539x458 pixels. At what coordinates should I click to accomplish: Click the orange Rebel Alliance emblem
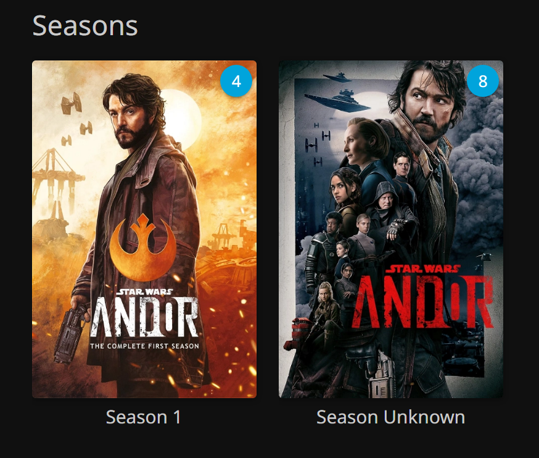click(x=142, y=245)
